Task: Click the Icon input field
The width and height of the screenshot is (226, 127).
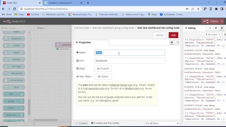Action: (x=130, y=61)
